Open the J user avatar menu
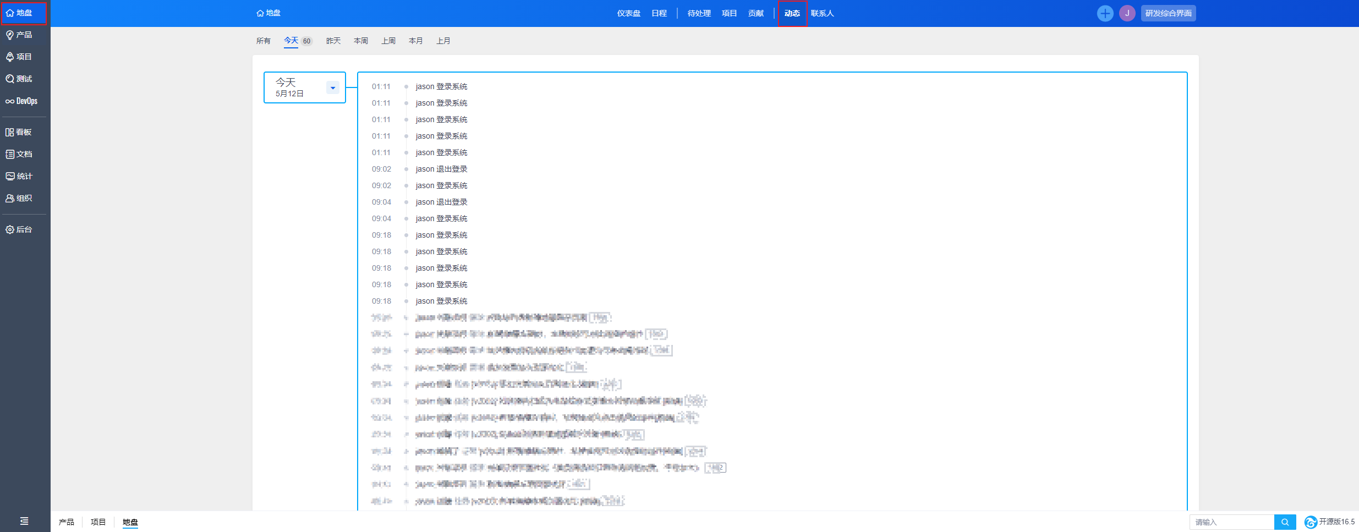The height and width of the screenshot is (532, 1359). (1127, 13)
